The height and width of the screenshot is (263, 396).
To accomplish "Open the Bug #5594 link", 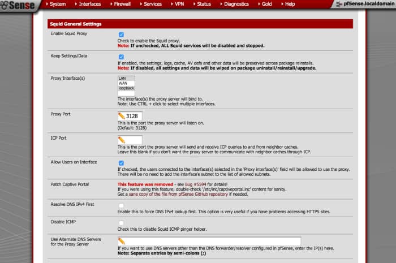I will click(x=196, y=184).
